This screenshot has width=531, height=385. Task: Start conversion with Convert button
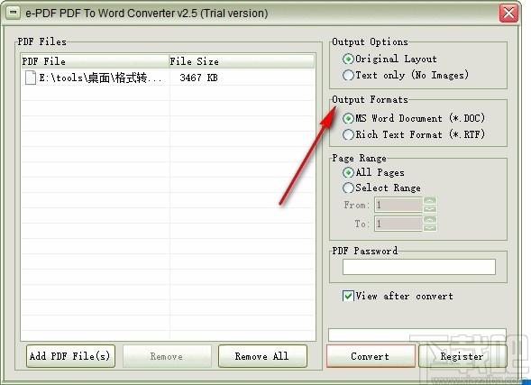pos(371,356)
